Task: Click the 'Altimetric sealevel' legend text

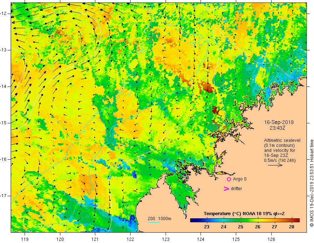Action: coord(282,140)
